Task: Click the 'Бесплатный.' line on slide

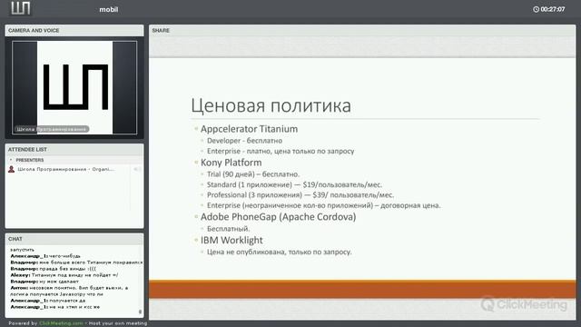Action: pos(228,229)
